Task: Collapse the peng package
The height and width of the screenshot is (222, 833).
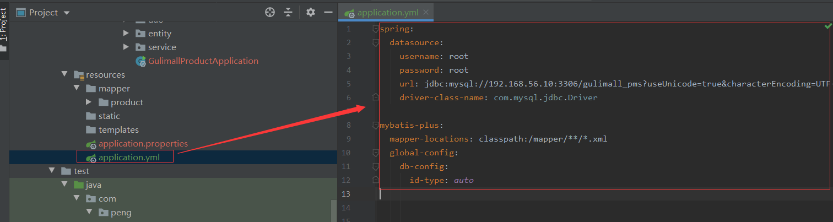Action: point(89,213)
